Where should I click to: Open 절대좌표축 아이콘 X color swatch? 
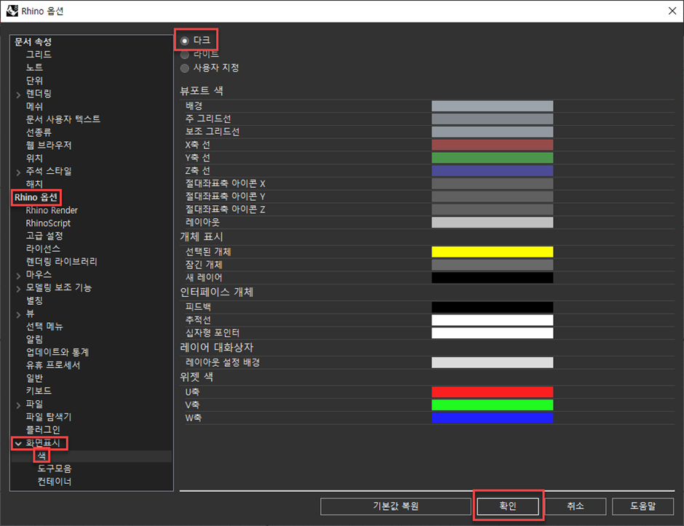click(x=492, y=183)
